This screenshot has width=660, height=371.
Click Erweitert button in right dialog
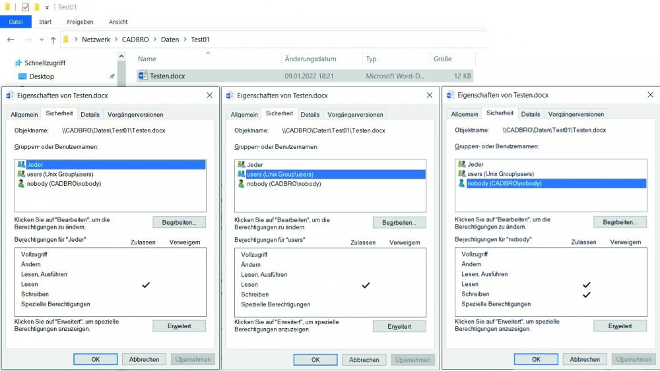pos(620,326)
